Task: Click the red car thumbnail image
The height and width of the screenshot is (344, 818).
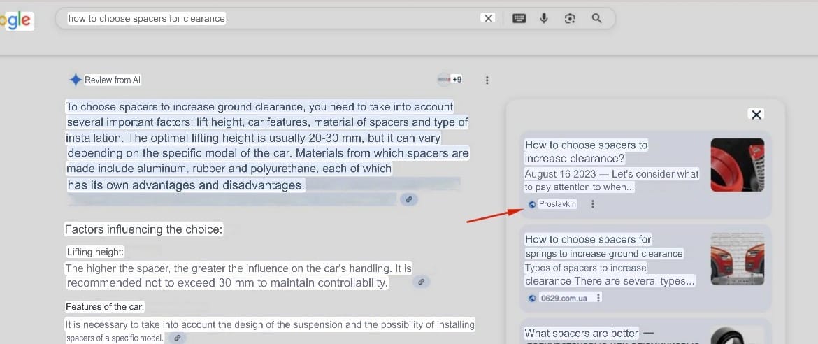Action: pyautogui.click(x=737, y=259)
